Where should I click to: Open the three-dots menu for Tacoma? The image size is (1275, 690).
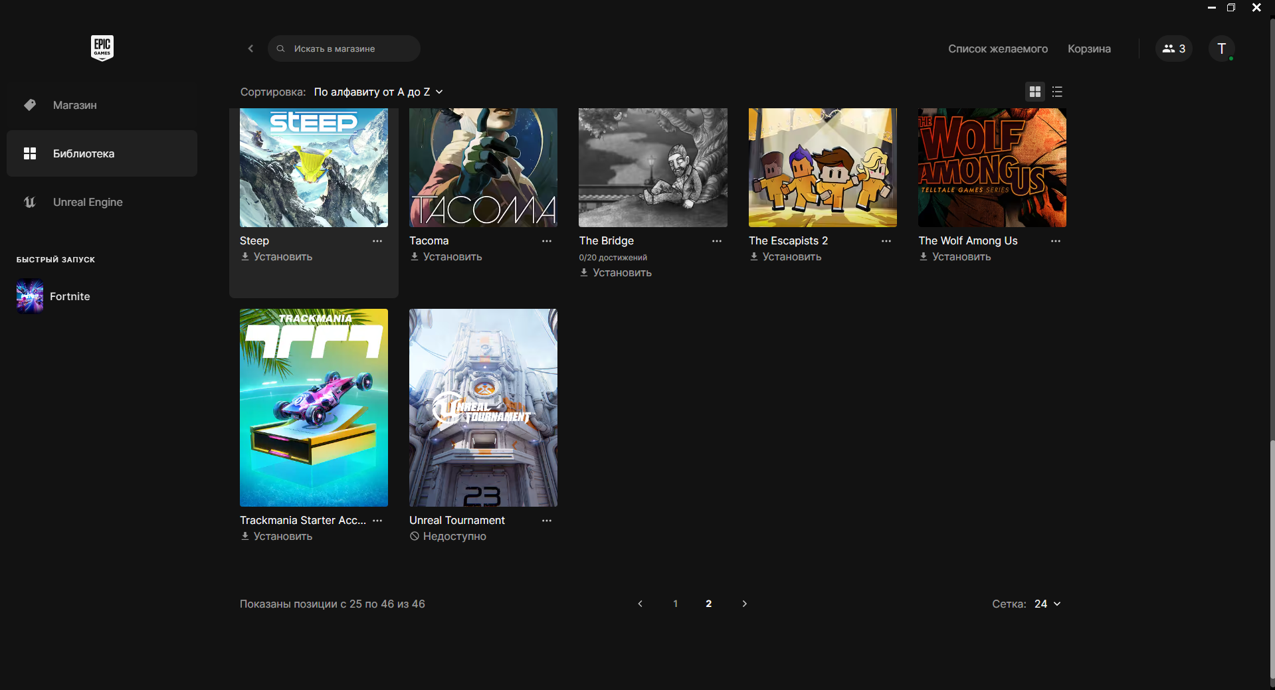click(x=547, y=241)
